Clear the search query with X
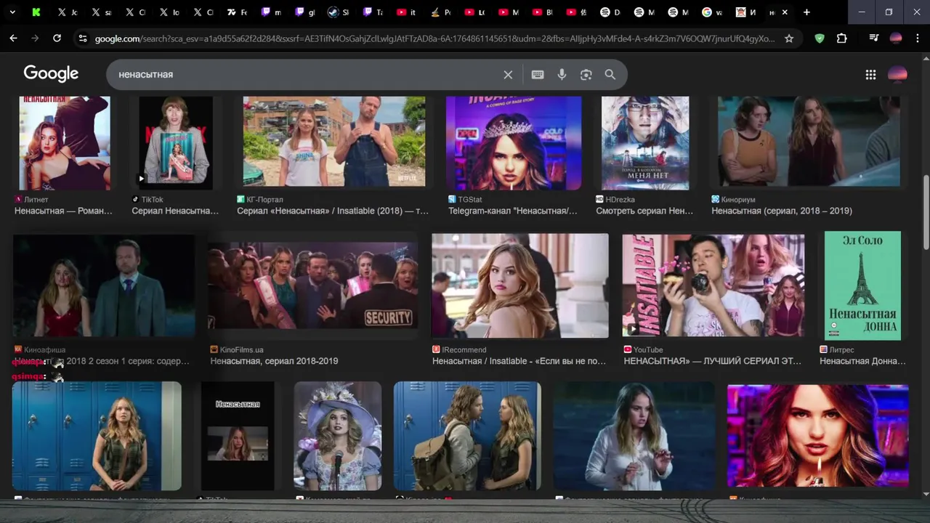Screen dimensions: 930x523 [508, 75]
